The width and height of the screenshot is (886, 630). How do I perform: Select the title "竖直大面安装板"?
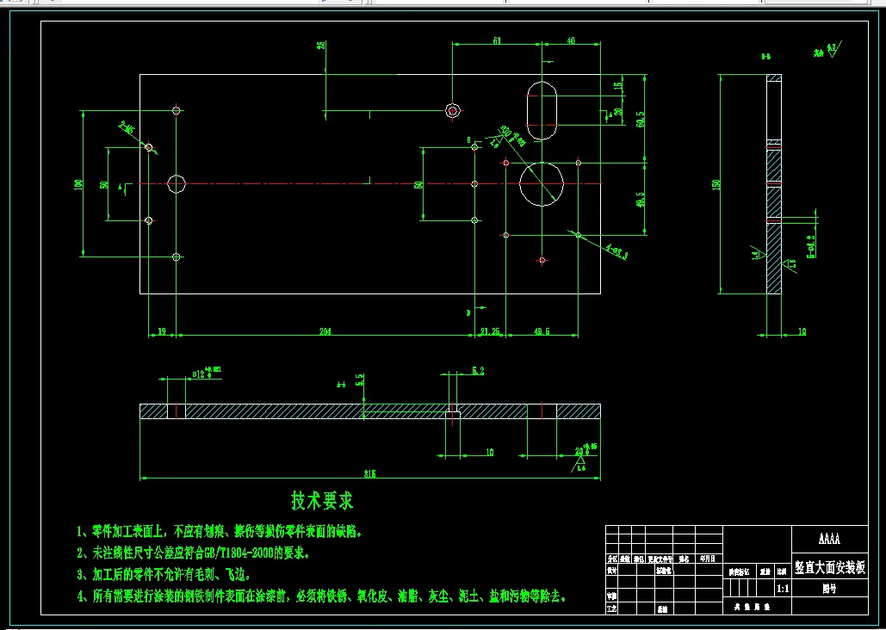click(x=829, y=567)
